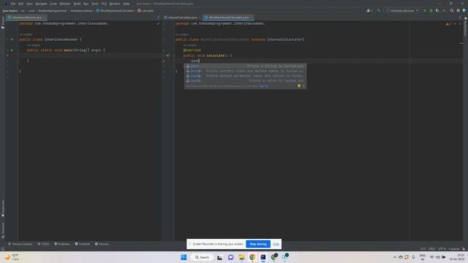
Task: Click MonthlyInterestCalculator breadcrumb in navigation bar
Action: [x=115, y=10]
